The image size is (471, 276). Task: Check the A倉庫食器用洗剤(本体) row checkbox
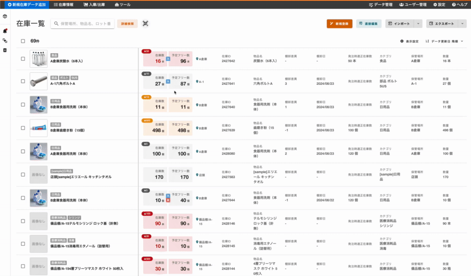point(23,151)
